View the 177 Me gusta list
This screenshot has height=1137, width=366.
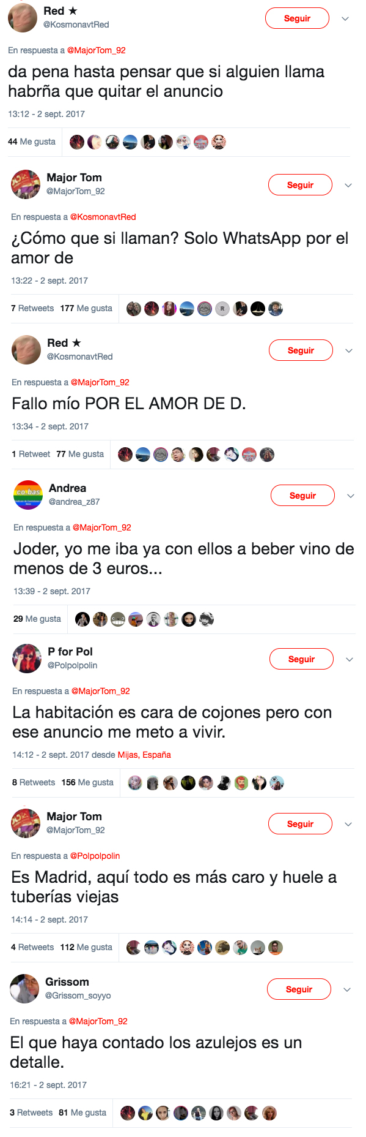coord(86,308)
